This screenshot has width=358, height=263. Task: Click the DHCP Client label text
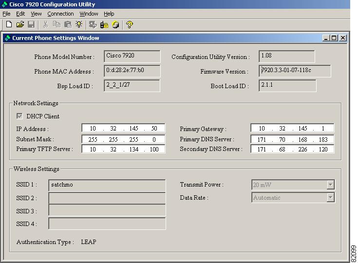43,116
